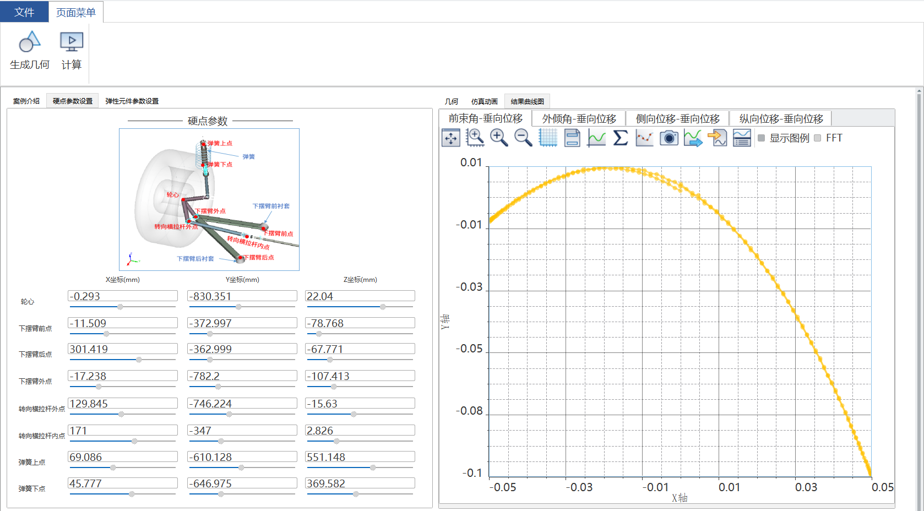Click the slider handle under 轮心 X value
The width and height of the screenshot is (924, 511).
click(x=120, y=307)
